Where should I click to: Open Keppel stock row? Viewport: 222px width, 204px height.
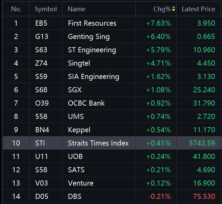[x=112, y=130]
